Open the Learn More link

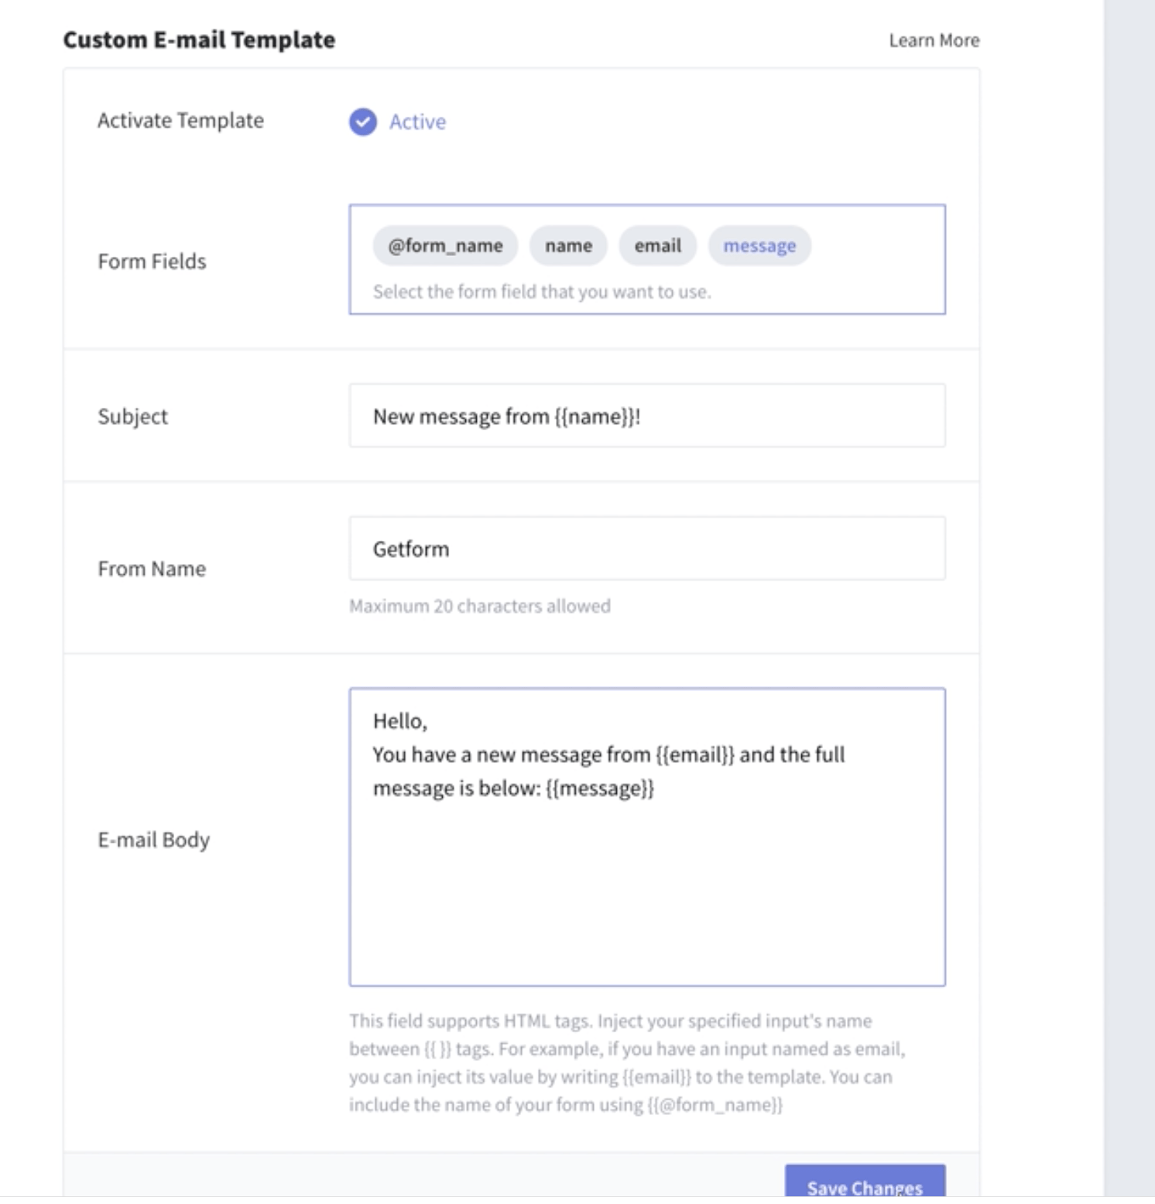point(934,40)
